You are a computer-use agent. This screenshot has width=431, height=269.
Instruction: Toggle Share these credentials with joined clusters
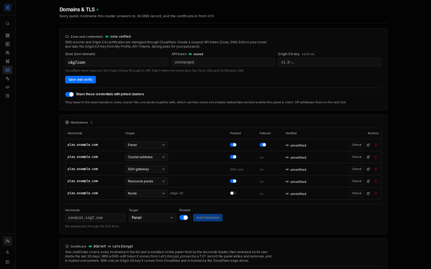(x=69, y=94)
